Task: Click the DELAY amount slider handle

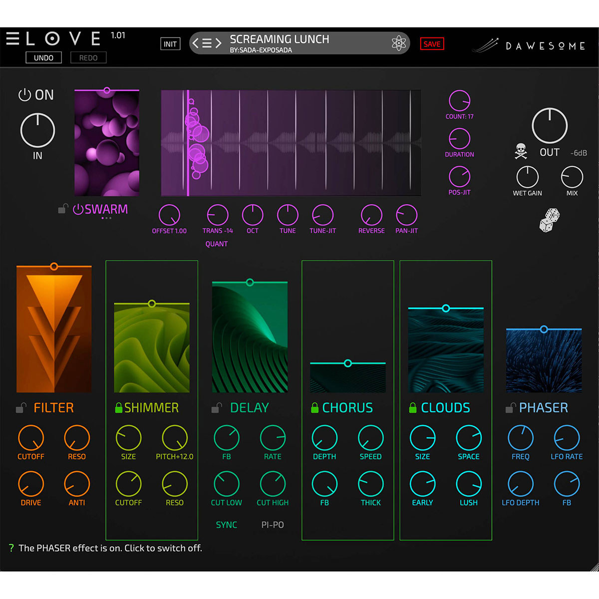Action: [x=250, y=283]
